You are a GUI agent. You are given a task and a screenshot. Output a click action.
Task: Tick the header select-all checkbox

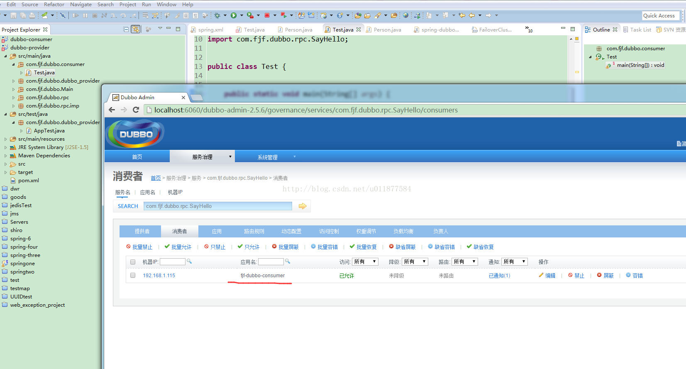tap(133, 262)
